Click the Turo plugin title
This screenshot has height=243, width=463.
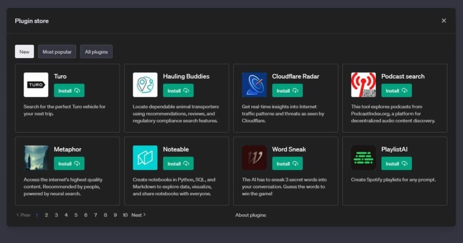pyautogui.click(x=60, y=76)
